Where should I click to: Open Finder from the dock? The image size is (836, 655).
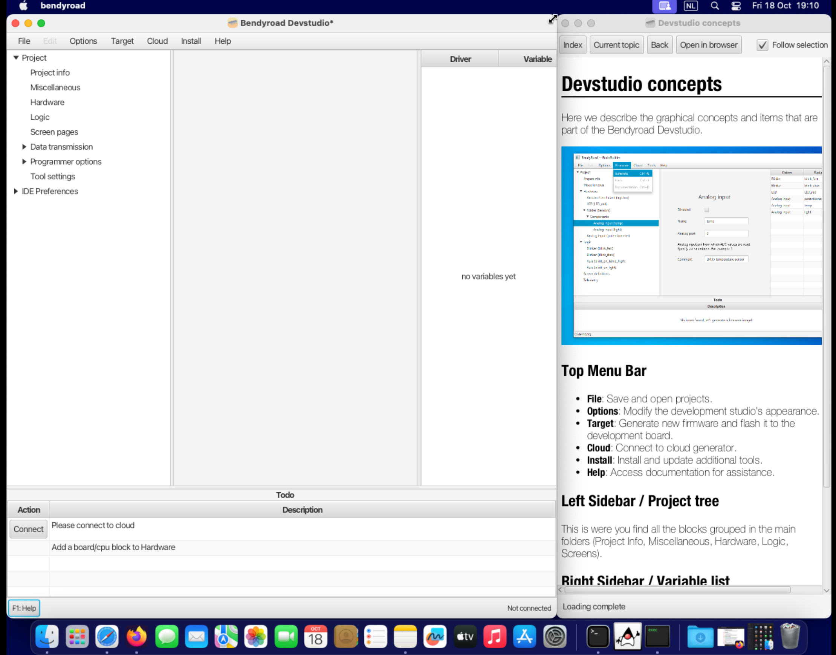tap(47, 637)
